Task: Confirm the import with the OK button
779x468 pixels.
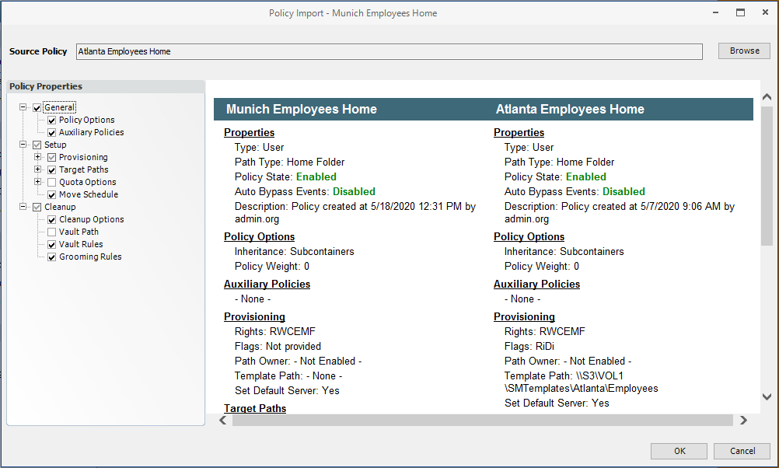Action: (679, 451)
